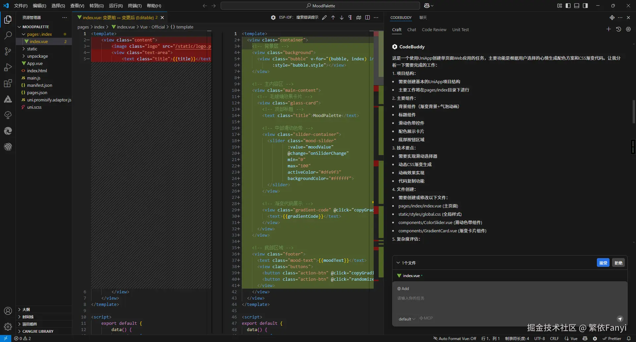Click the send message icon in CodeBuddy input

[x=620, y=319]
